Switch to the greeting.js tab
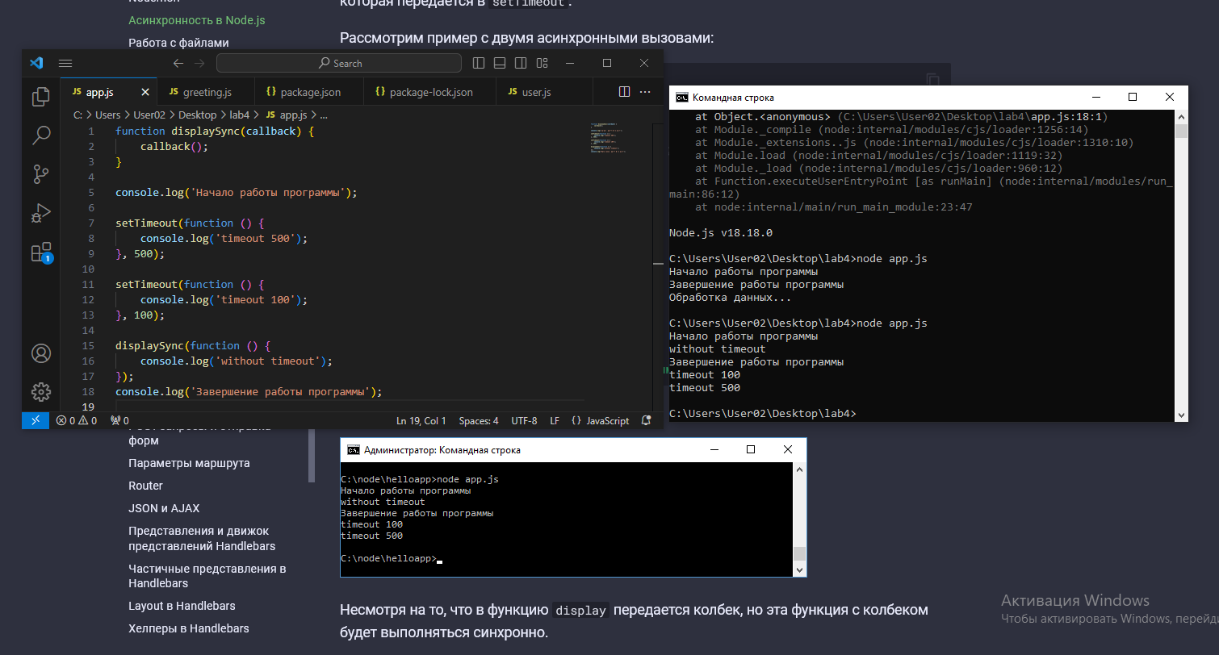Image resolution: width=1219 pixels, height=655 pixels. coord(207,92)
